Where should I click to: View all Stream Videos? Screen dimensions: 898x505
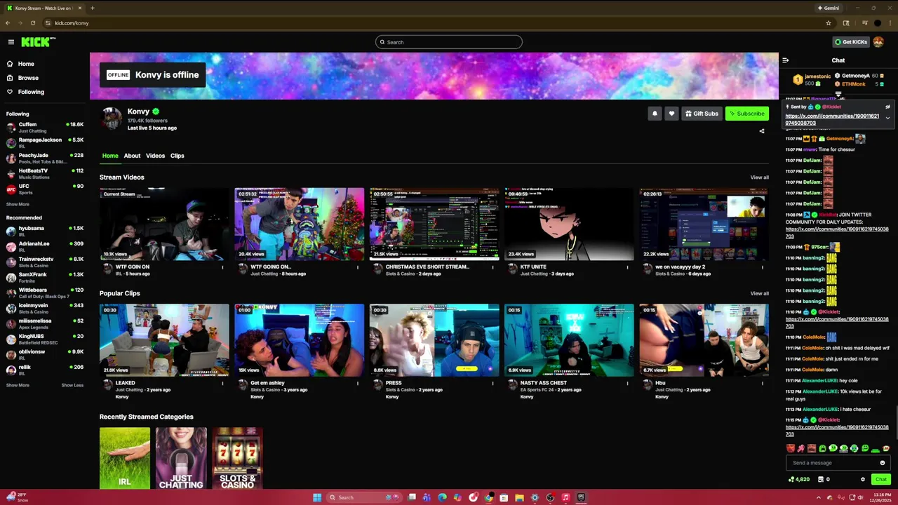759,177
